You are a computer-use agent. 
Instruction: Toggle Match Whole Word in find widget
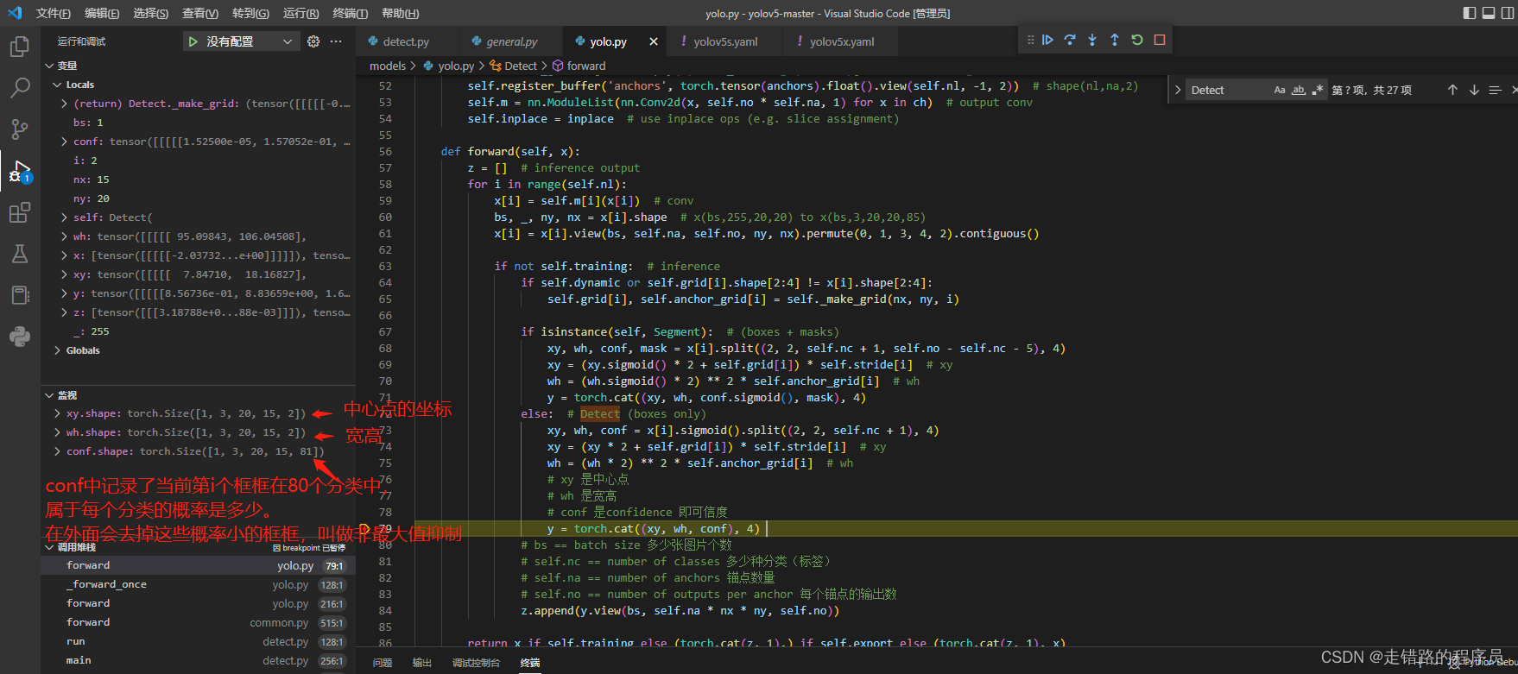[x=1299, y=90]
